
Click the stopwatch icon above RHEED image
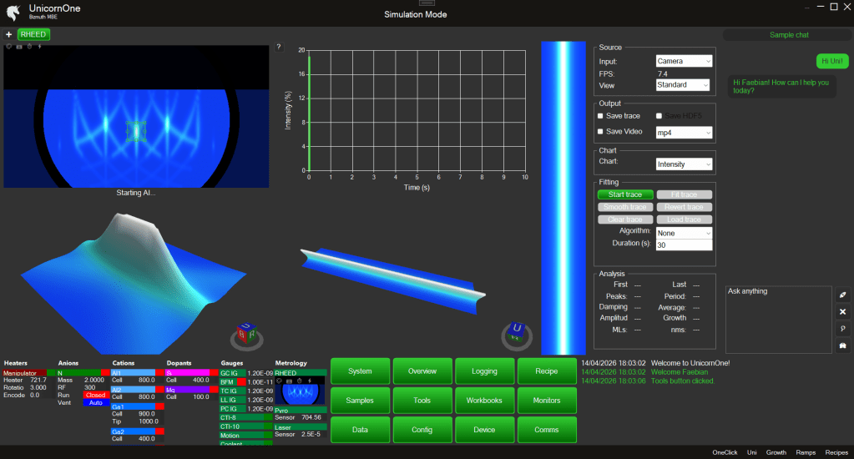pyautogui.click(x=29, y=46)
